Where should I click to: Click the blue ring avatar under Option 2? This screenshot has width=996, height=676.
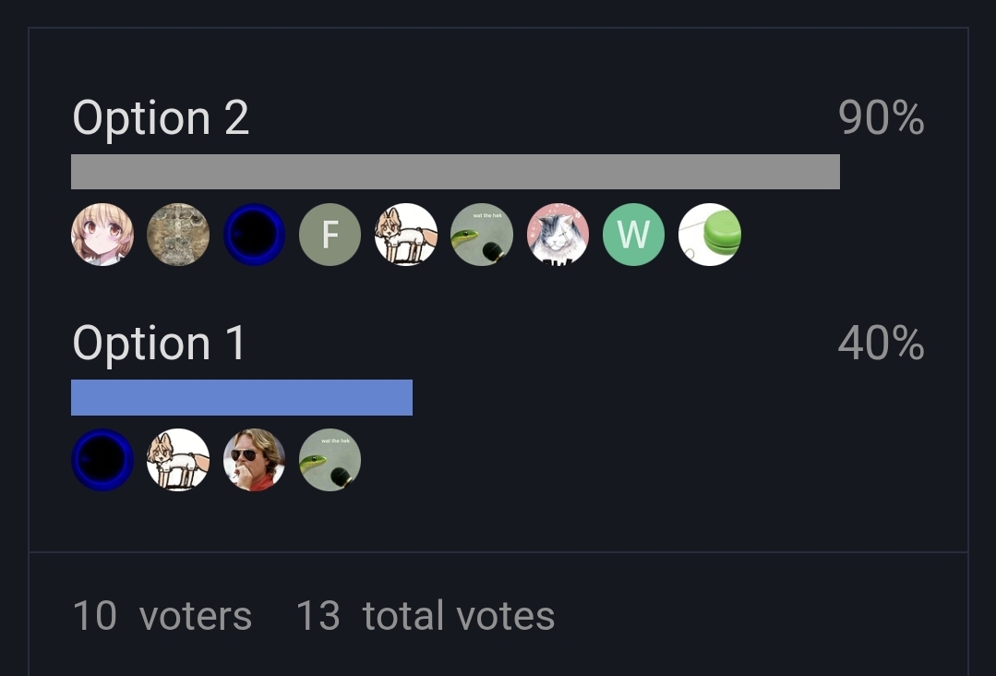254,235
